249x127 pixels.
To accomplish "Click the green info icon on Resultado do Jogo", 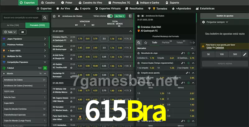I will (x=189, y=53).
